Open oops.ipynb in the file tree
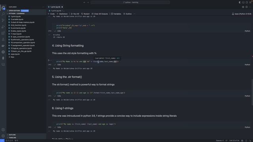 click(15, 54)
